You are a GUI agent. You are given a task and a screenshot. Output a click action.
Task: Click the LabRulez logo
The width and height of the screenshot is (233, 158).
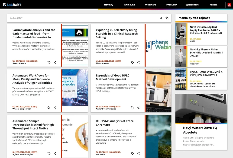pos(12,5)
